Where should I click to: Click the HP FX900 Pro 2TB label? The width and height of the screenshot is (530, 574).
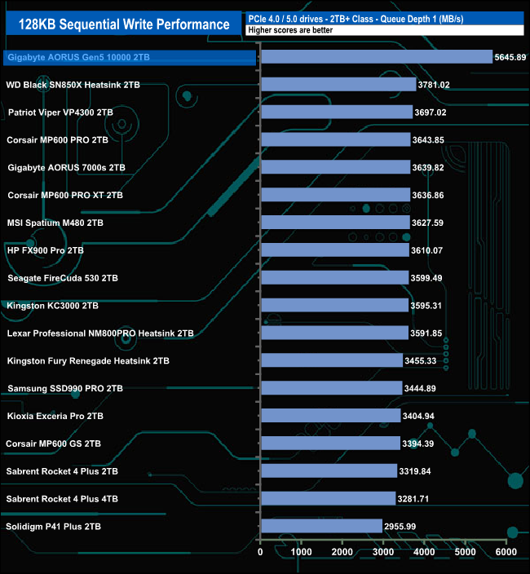coord(46,250)
